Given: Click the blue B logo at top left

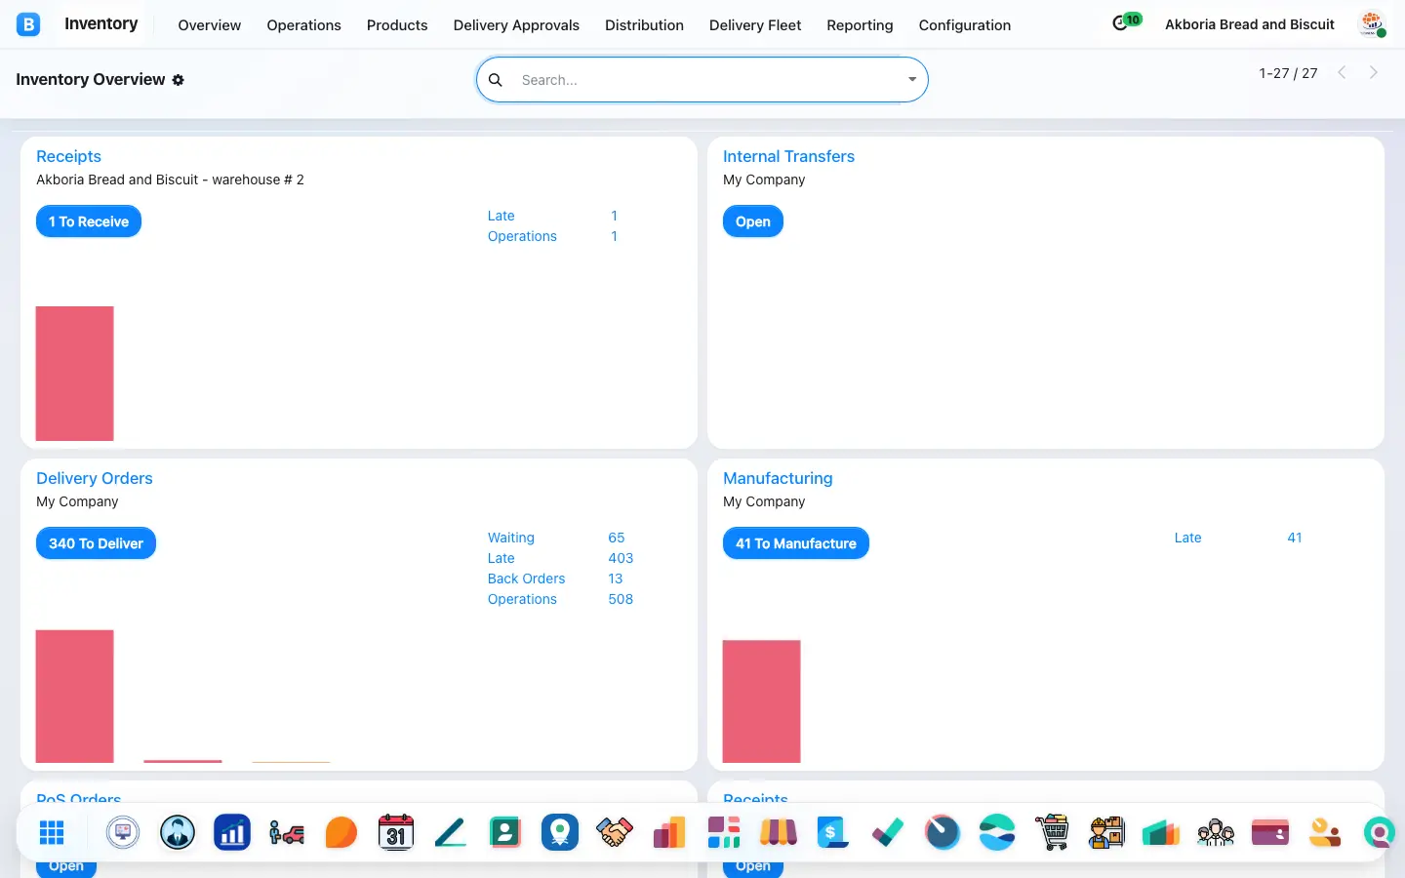Looking at the screenshot, I should point(28,24).
